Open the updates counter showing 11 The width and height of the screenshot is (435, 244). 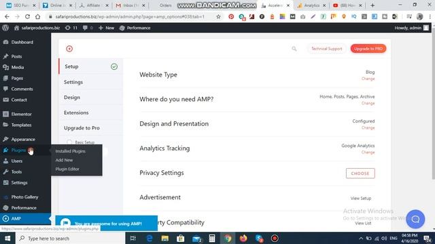[71, 28]
